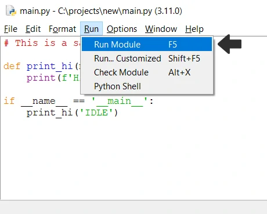The height and width of the screenshot is (214, 267).
Task: Close the open Run menu
Action: pyautogui.click(x=91, y=29)
